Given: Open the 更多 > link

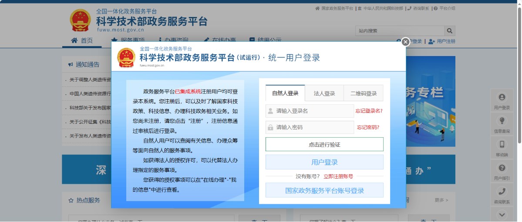Looking at the screenshot, I should 441,200.
